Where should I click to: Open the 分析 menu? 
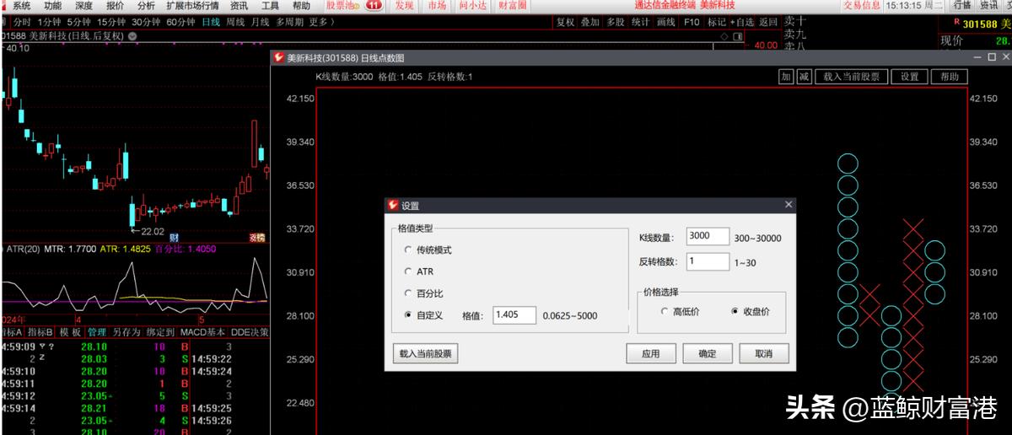pos(146,6)
